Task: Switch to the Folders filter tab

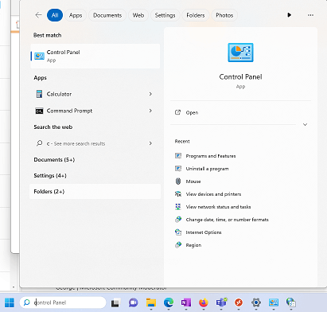Action: [196, 15]
